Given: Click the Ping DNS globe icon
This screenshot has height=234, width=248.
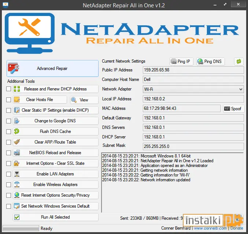Looking at the screenshot, I should coord(200,62).
